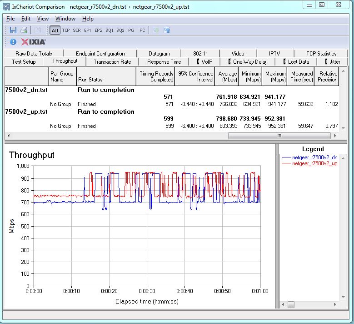Image resolution: width=354 pixels, height=324 pixels.
Task: Switch to the IPTV tab
Action: click(274, 54)
